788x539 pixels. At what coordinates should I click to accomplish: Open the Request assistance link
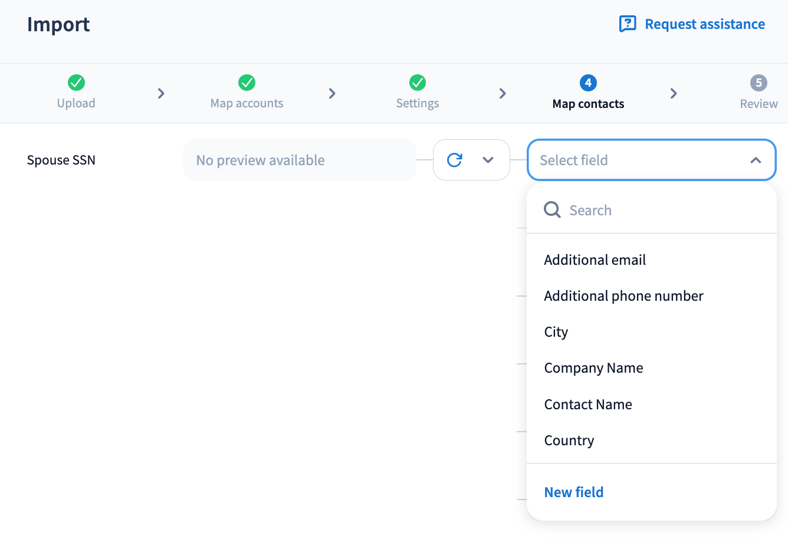pos(704,24)
